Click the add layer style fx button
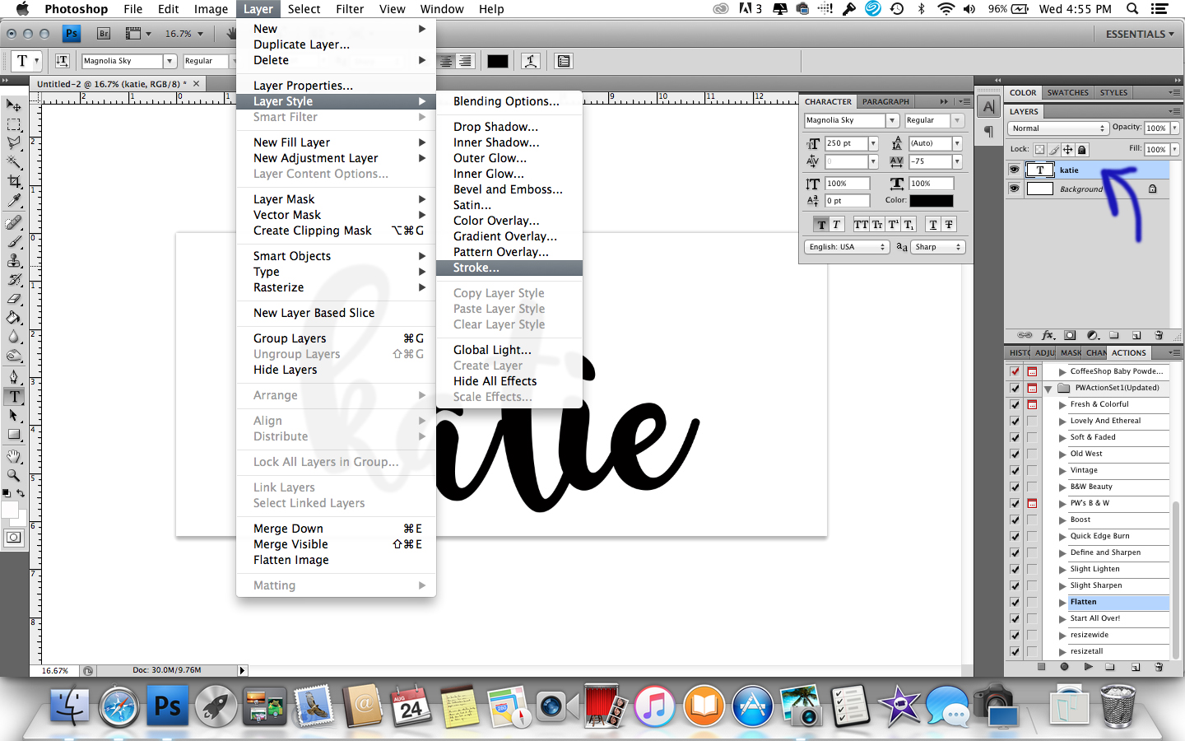 point(1048,336)
